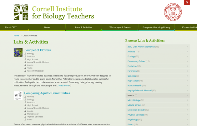Click read more link for Bouquet of Flowers
This screenshot has width=197, height=126.
coord(63,86)
